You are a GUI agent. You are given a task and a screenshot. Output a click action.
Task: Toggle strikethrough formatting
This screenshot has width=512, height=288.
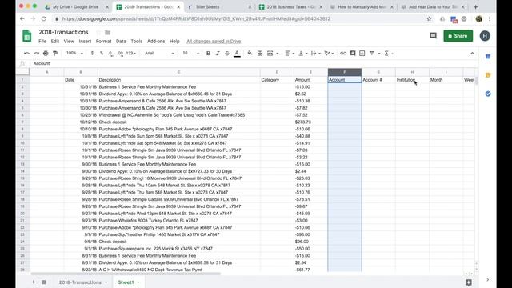tap(227, 54)
